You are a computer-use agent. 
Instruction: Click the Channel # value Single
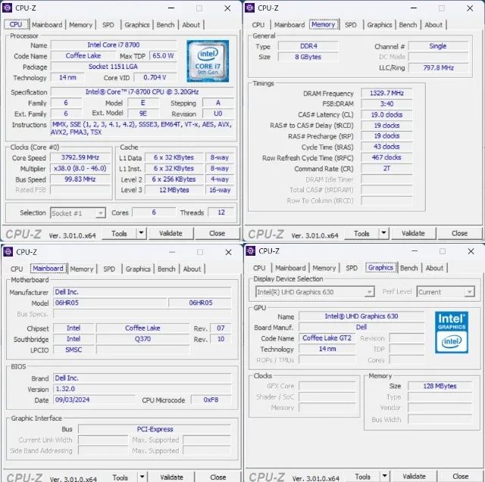click(x=438, y=46)
